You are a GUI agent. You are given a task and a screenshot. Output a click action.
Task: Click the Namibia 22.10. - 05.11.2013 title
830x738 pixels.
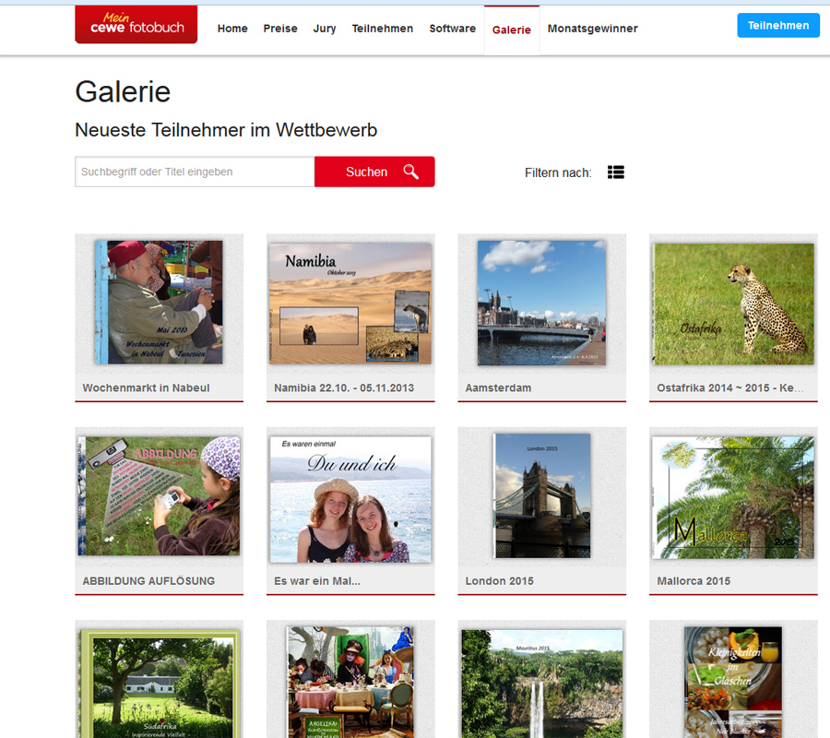344,387
